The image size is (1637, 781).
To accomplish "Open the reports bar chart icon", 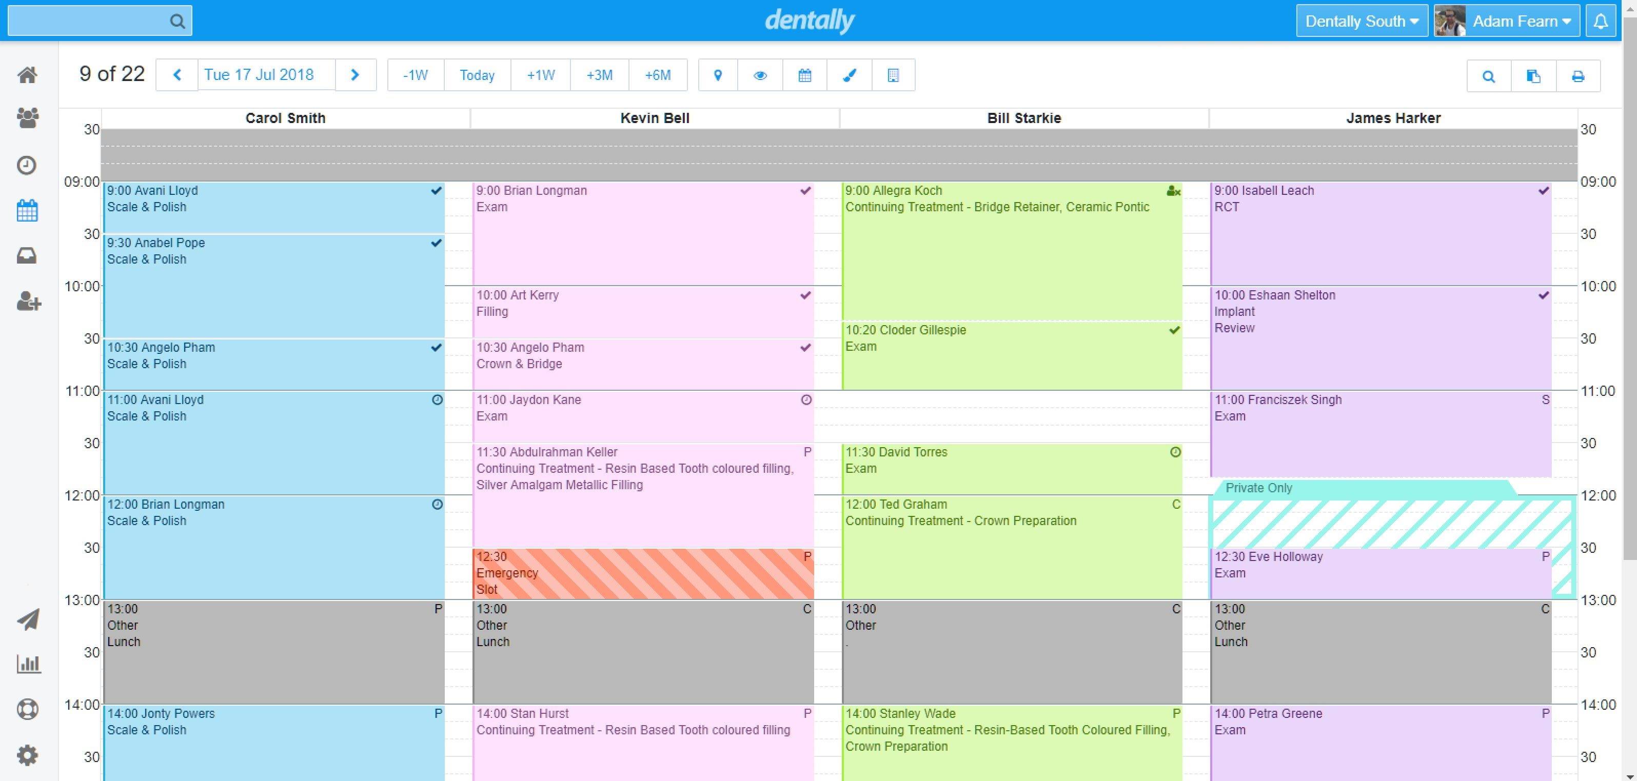I will click(x=28, y=664).
